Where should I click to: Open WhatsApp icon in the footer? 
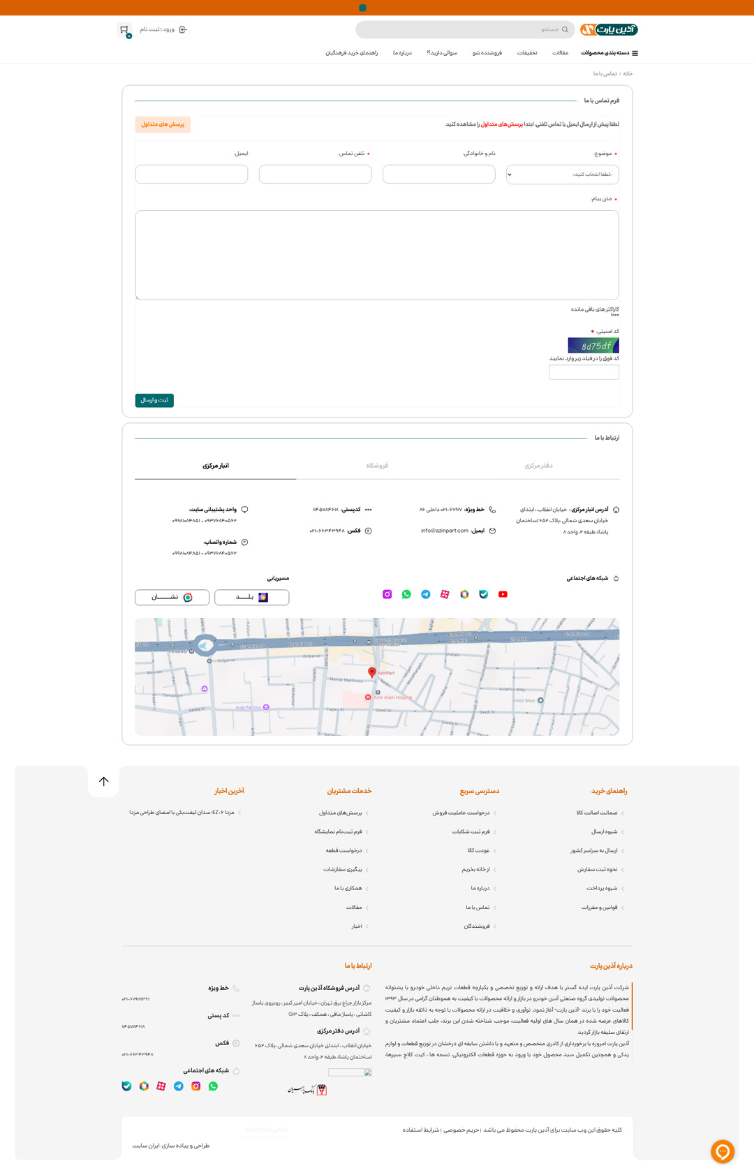coord(213,1086)
